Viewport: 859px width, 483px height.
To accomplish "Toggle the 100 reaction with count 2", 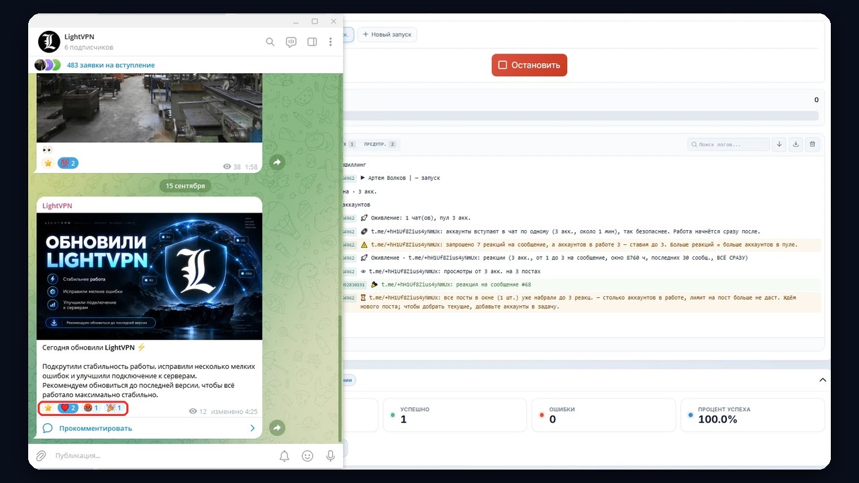I will [x=68, y=163].
